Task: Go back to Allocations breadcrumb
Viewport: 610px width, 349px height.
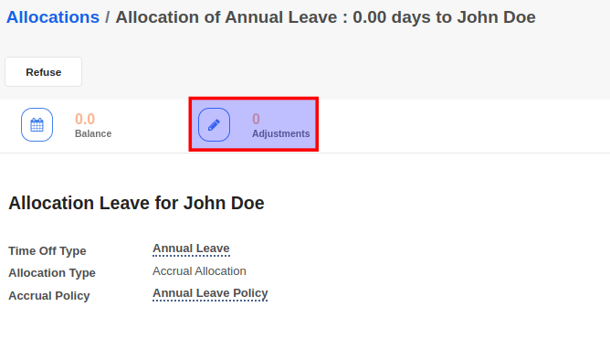Action: (53, 17)
